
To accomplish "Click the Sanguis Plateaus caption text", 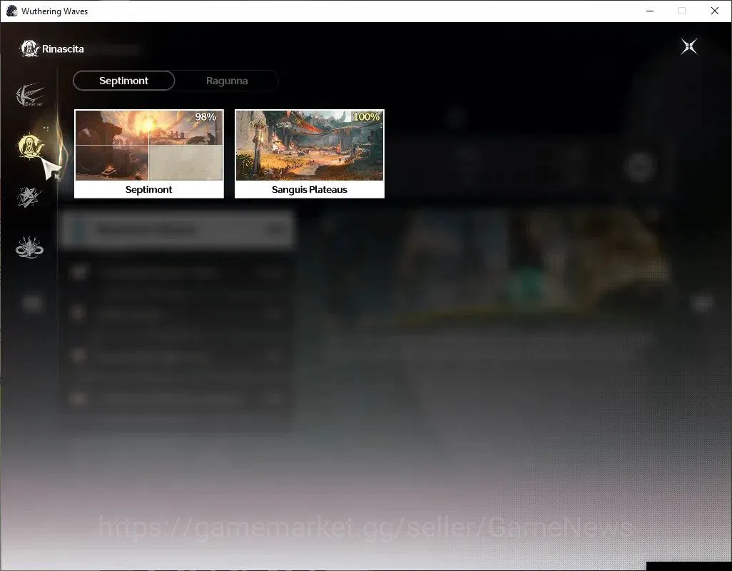I will pyautogui.click(x=310, y=190).
